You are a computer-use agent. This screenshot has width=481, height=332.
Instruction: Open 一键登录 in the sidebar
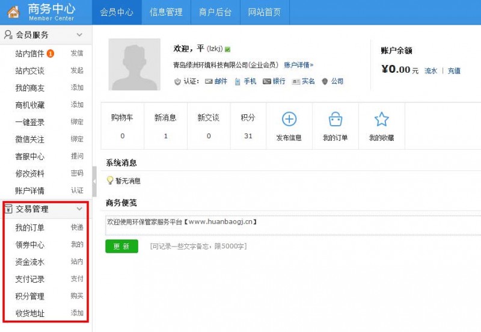(29, 123)
